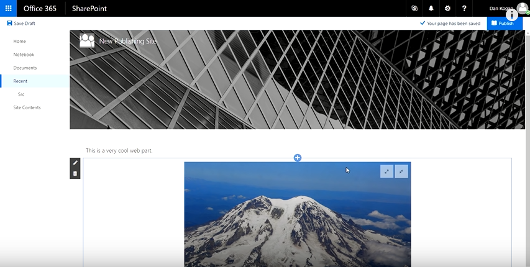Click the building banner image

[x=298, y=79]
